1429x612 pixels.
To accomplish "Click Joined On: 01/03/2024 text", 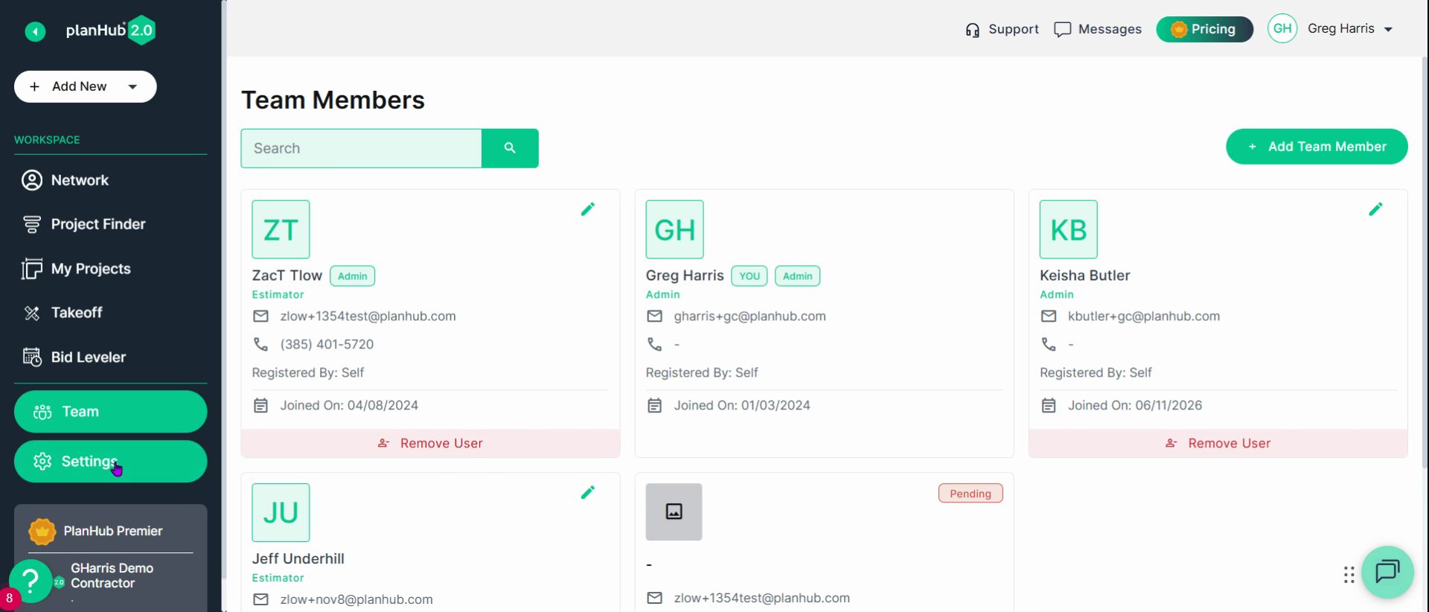I will click(742, 406).
